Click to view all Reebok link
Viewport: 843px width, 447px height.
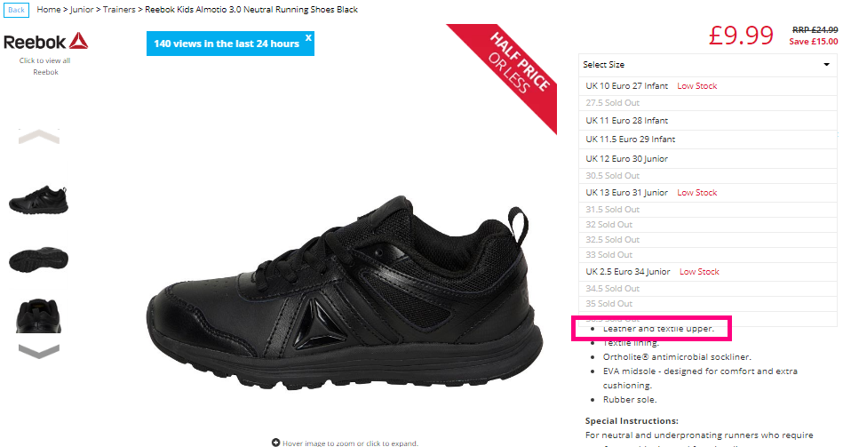click(45, 66)
